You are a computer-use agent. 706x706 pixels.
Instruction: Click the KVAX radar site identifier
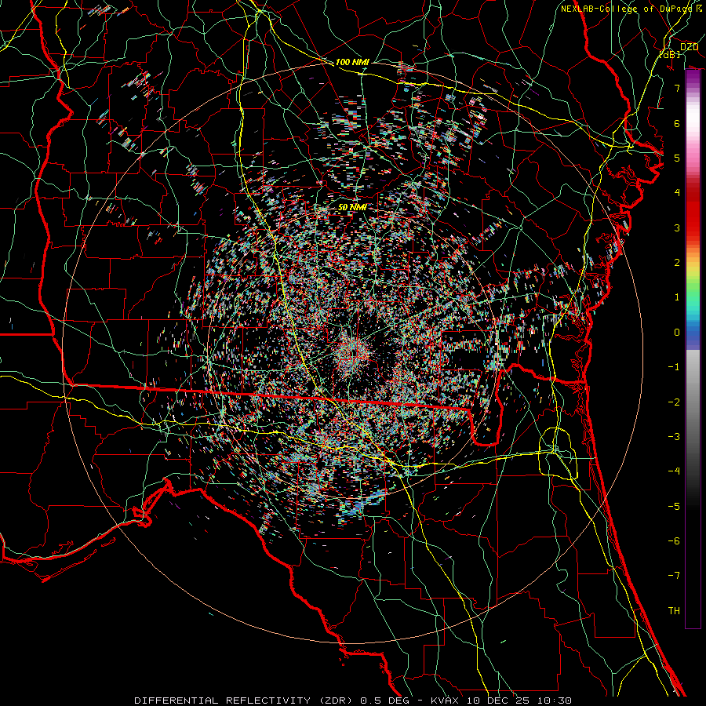pos(446,701)
